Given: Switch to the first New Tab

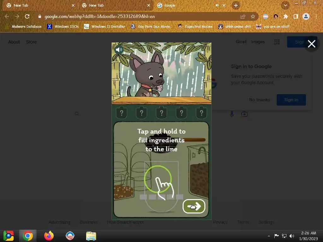Looking at the screenshot, I should point(40,5).
